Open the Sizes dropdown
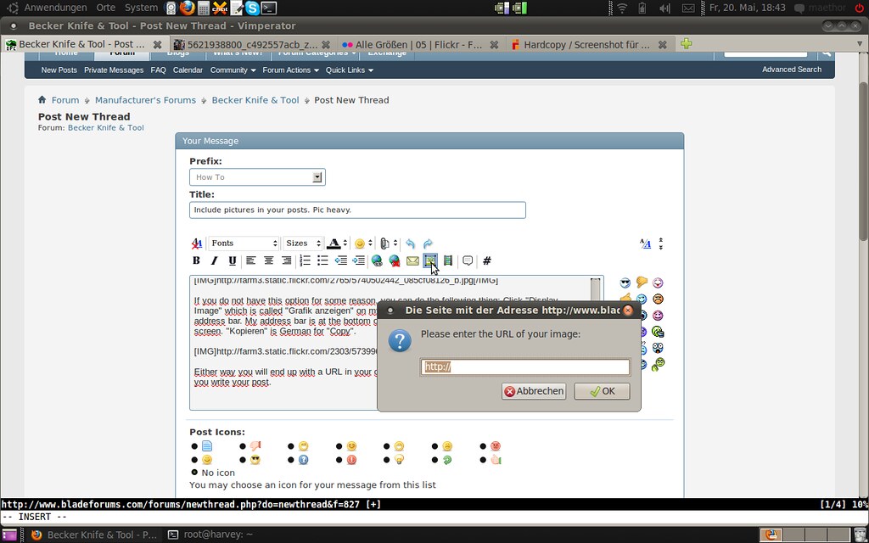Screen dimensions: 869x543 303,244
